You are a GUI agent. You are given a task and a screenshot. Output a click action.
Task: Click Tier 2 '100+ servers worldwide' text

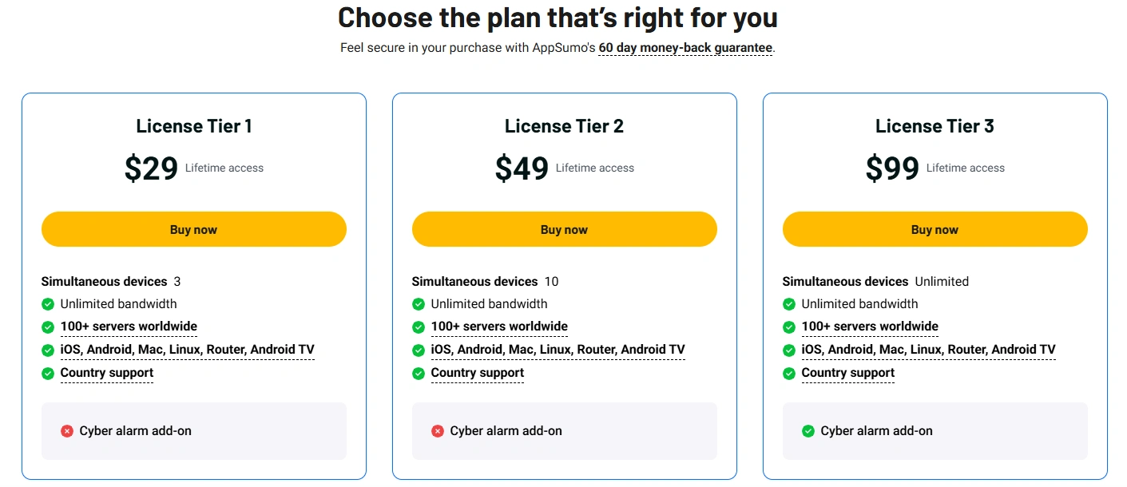[x=499, y=327]
